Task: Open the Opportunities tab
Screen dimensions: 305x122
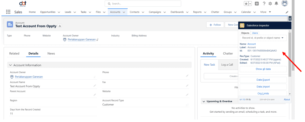Action: (48, 12)
